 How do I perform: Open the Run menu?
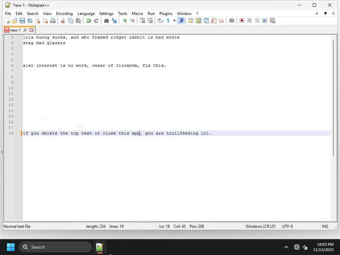click(x=151, y=13)
